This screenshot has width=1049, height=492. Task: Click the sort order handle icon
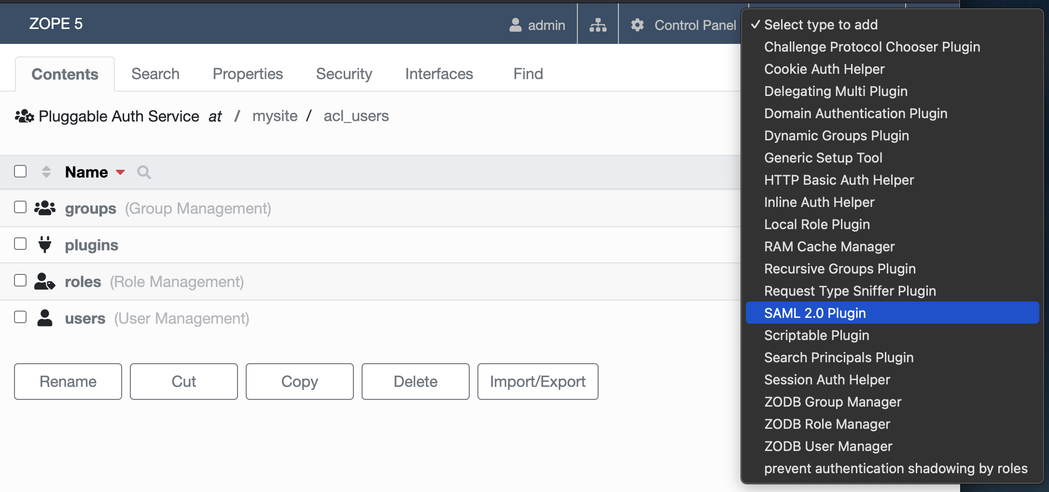point(46,172)
